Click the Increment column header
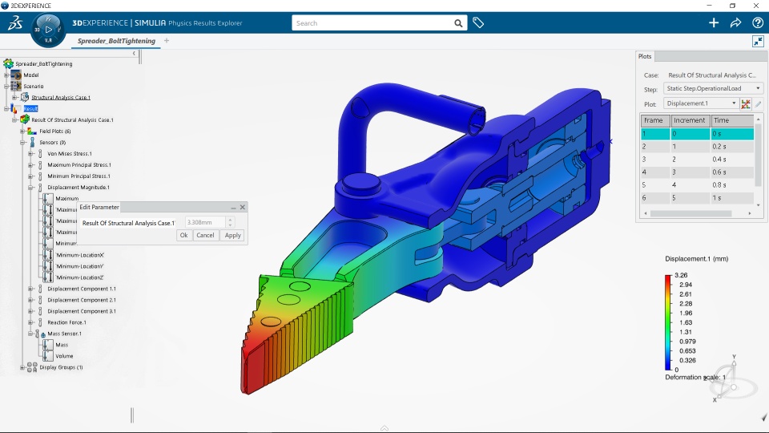The image size is (769, 433). (x=690, y=120)
